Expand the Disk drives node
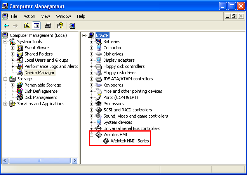Viewport: 247px width, 175px height. click(x=91, y=54)
